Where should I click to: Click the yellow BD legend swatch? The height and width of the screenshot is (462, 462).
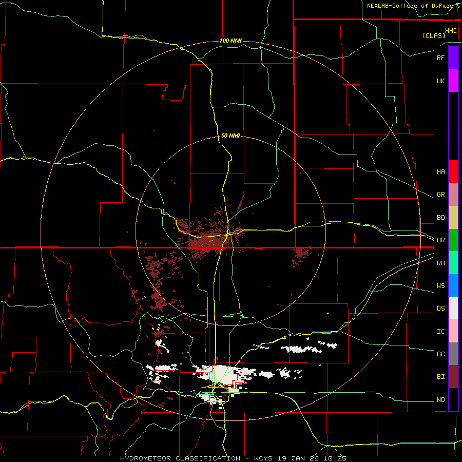(x=453, y=218)
